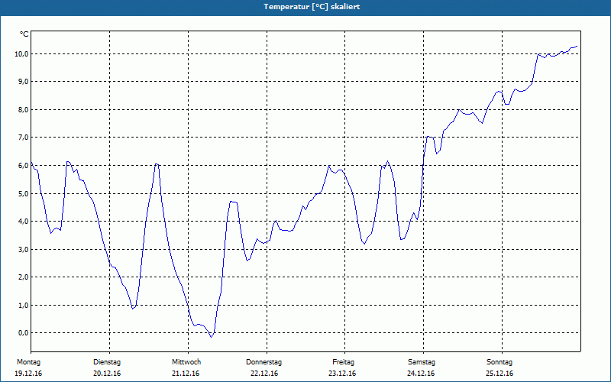Image resolution: width=611 pixels, height=382 pixels.
Task: Click the date 19.12.16
Action: point(28,374)
